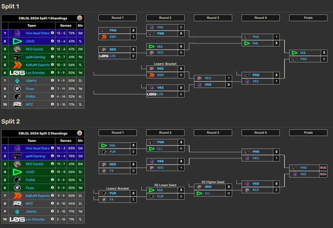The height and width of the screenshot is (228, 333).
Task: Select Round 3 header in Split 2 bracket
Action: pos(213,132)
